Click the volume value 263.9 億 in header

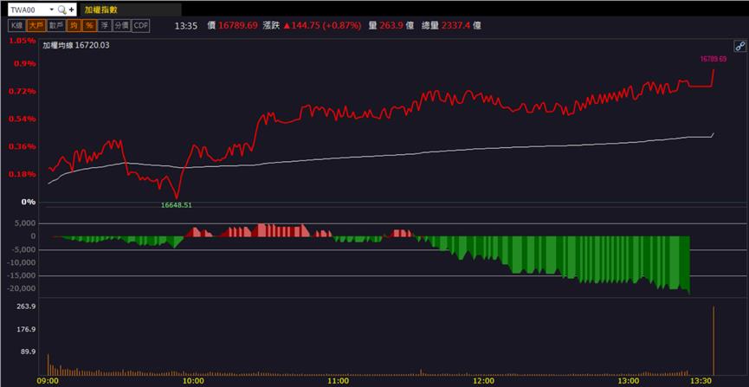pyautogui.click(x=397, y=26)
